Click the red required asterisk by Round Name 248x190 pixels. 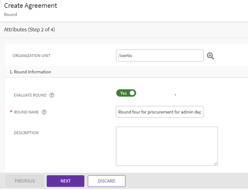click(11, 112)
